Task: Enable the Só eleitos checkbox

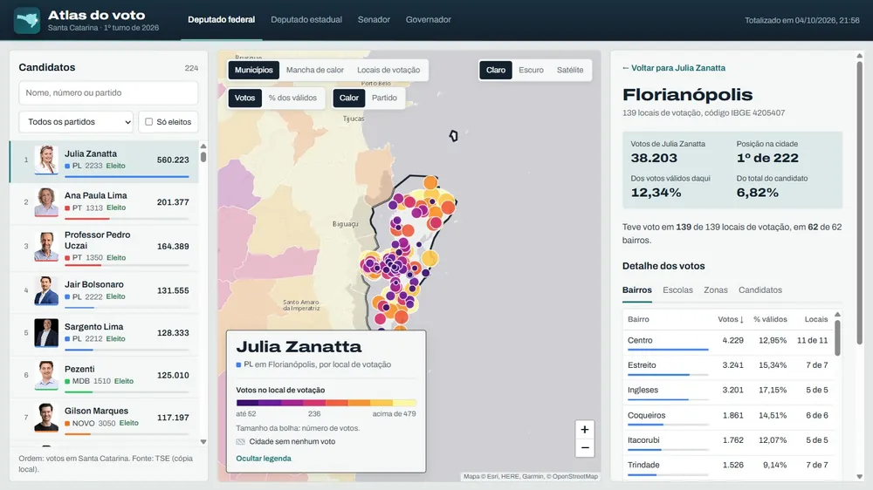Action: pyautogui.click(x=148, y=122)
